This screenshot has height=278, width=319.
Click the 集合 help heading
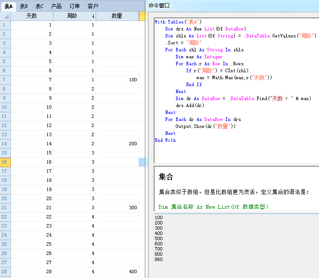point(166,177)
